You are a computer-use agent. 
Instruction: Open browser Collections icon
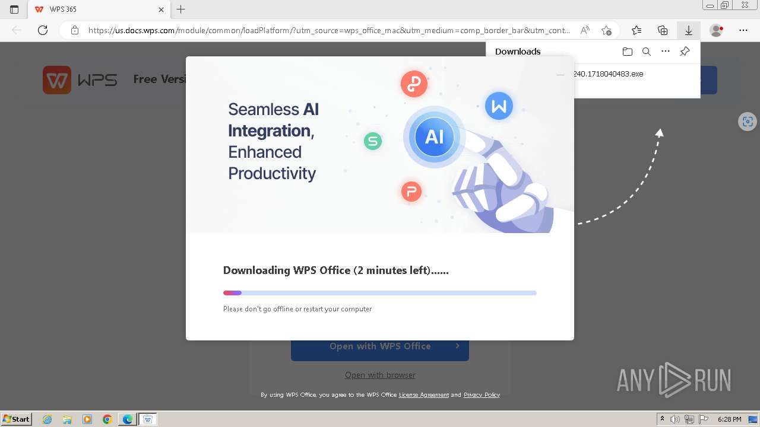(663, 30)
